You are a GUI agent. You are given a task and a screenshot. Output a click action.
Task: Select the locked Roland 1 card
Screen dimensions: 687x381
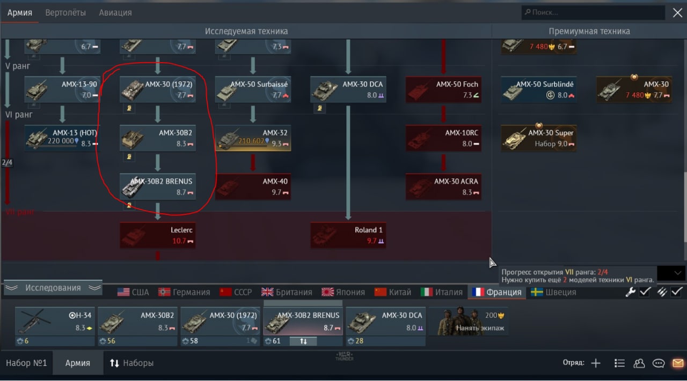coord(348,235)
